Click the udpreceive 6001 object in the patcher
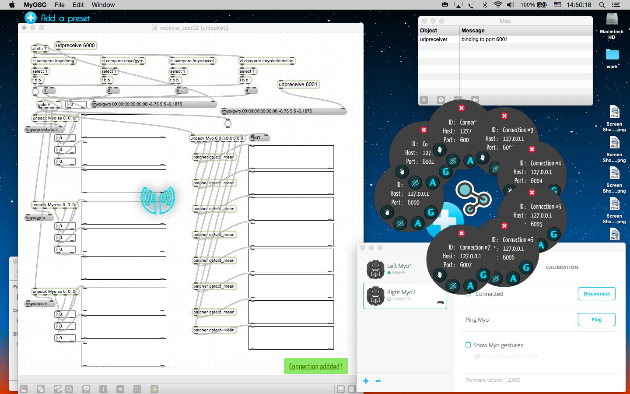The width and height of the screenshot is (630, 394). pos(298,84)
